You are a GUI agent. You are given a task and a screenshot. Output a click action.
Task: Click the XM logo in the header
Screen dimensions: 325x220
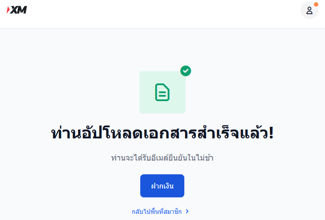16,10
